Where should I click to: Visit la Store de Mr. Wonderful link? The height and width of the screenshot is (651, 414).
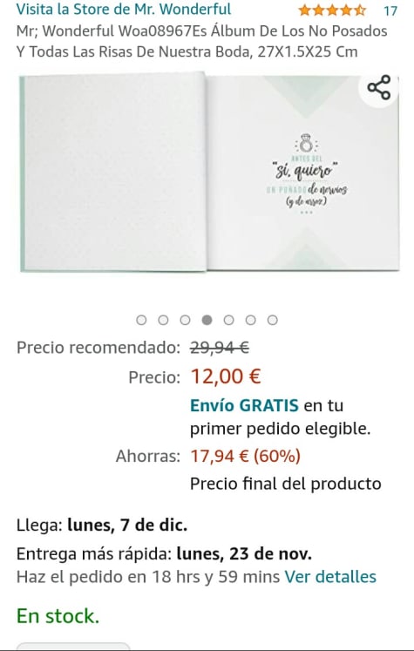tap(124, 9)
